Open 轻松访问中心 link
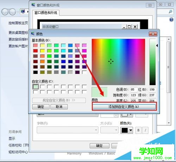Viewport: 176px width, 162px height. point(18,152)
